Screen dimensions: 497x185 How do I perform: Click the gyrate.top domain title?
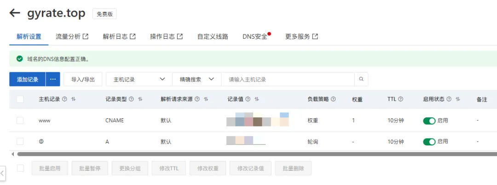coord(57,13)
